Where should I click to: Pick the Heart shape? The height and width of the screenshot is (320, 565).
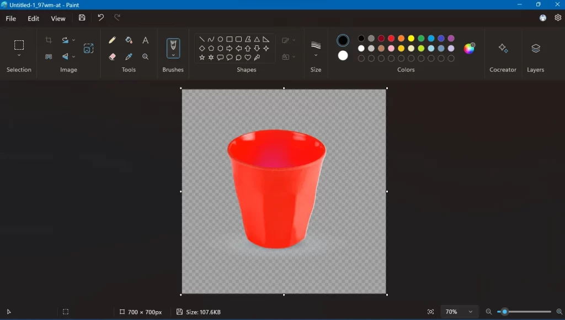(x=247, y=57)
